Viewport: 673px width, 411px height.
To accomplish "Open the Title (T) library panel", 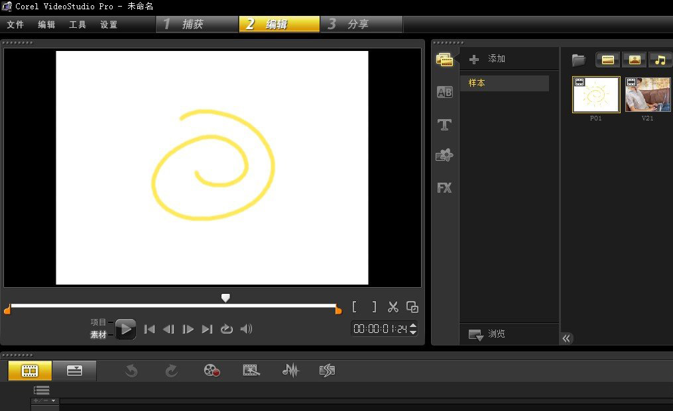I will [444, 124].
